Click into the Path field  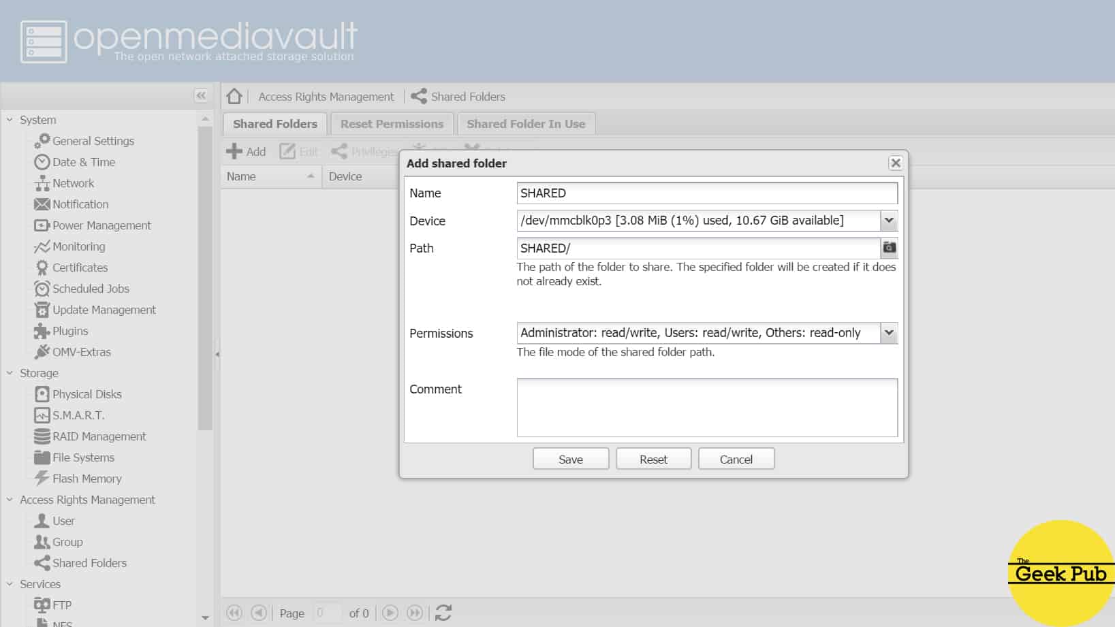tap(698, 248)
